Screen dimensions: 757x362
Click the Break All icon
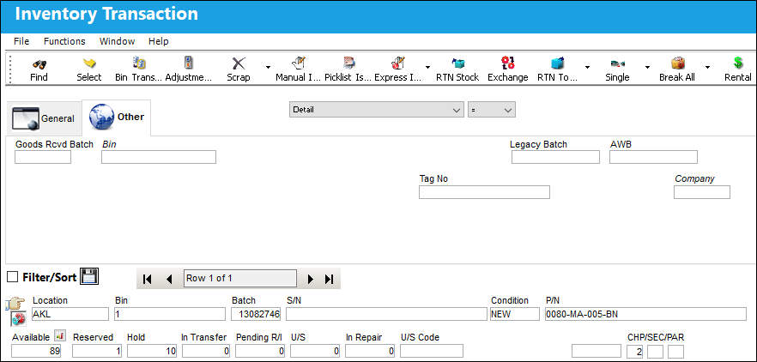coord(677,63)
